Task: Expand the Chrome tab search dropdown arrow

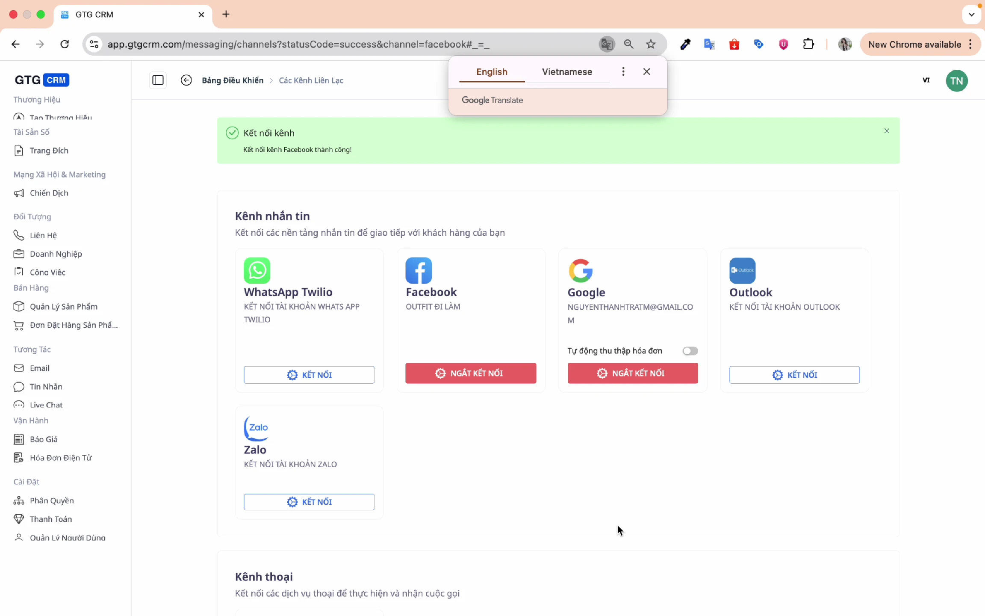Action: (x=971, y=15)
